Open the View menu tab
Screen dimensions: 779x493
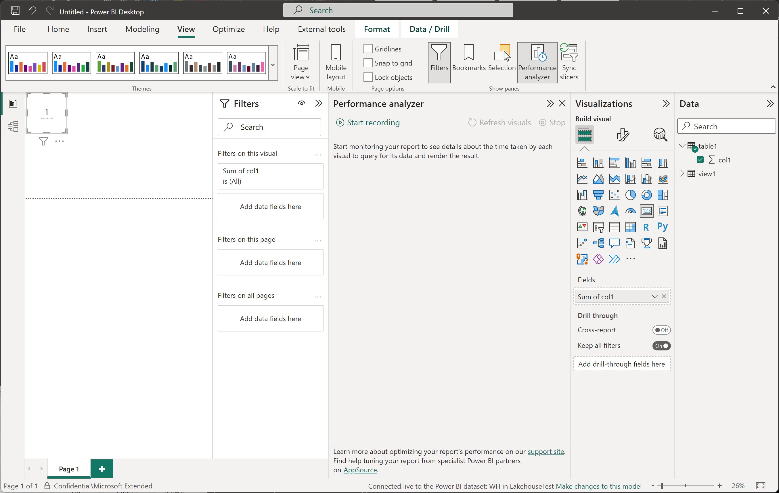tap(186, 29)
